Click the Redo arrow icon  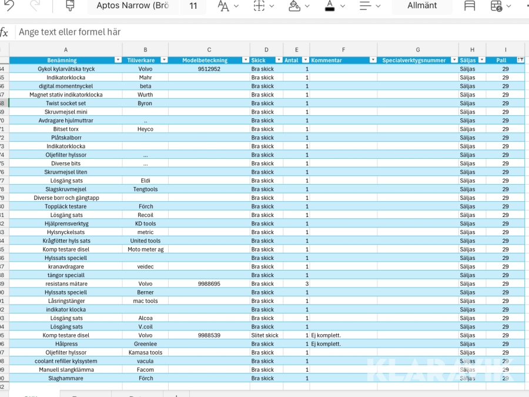(35, 6)
